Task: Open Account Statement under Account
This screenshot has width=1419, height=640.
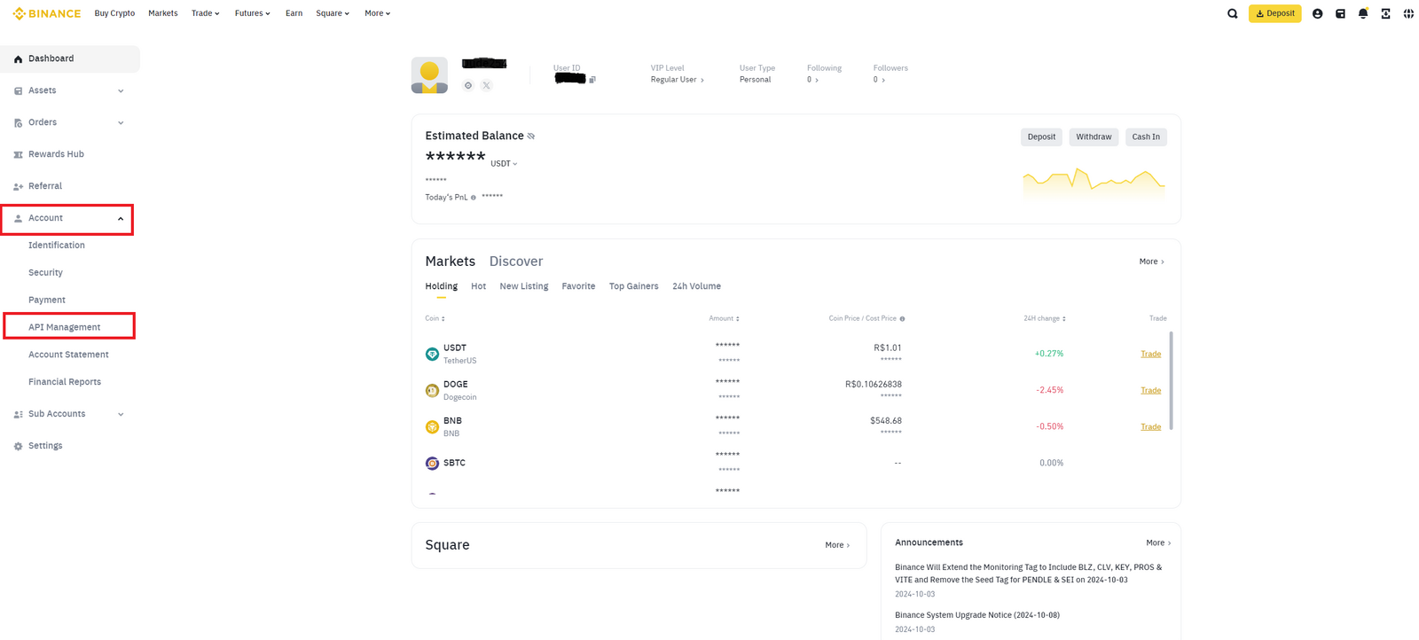Action: pos(68,355)
